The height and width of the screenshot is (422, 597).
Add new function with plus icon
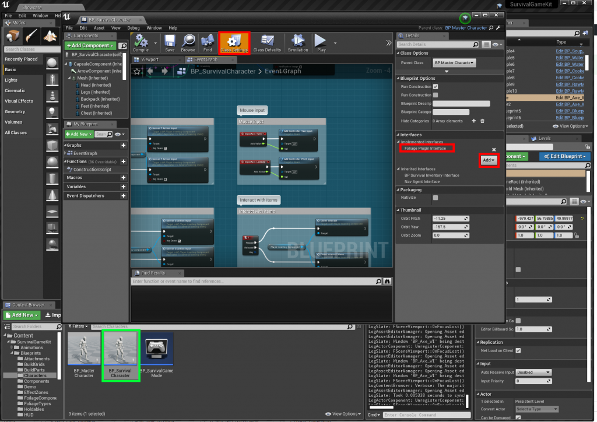(124, 161)
